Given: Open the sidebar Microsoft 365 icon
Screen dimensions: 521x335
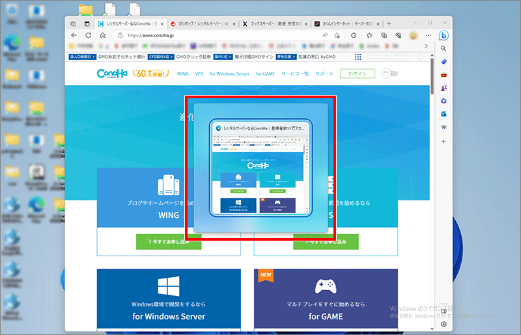Looking at the screenshot, I should (x=444, y=101).
